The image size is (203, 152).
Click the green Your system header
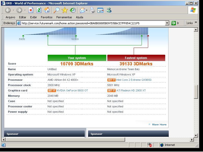click(x=77, y=58)
